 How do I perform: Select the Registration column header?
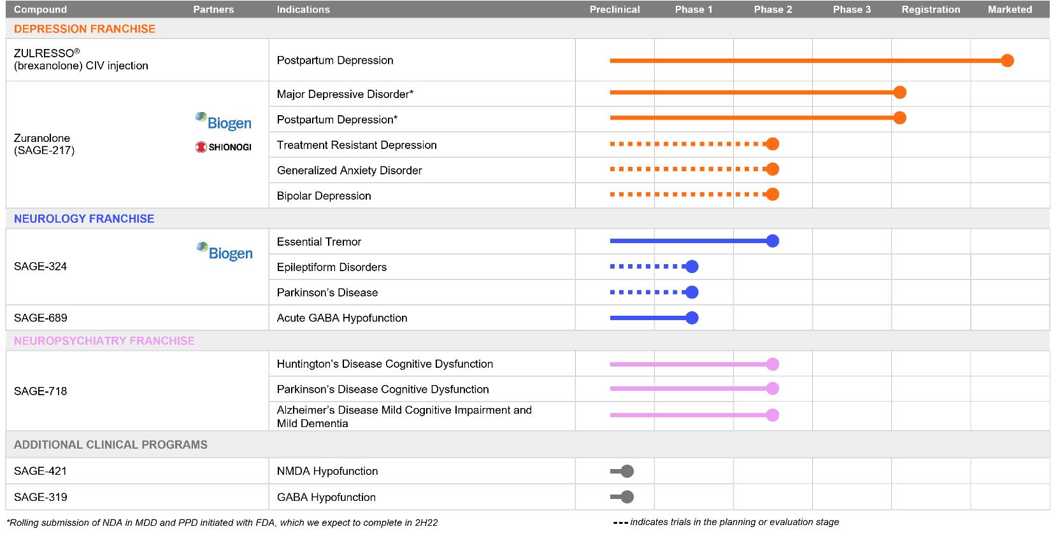[x=931, y=10]
